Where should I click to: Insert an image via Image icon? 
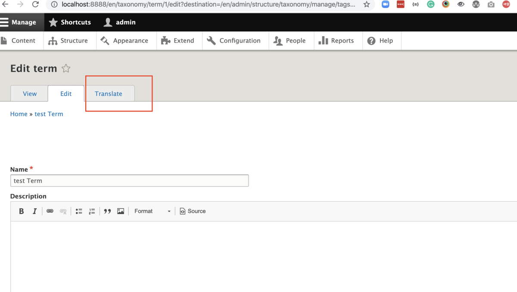(121, 211)
